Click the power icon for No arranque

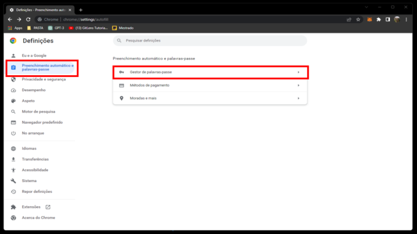tap(13, 133)
